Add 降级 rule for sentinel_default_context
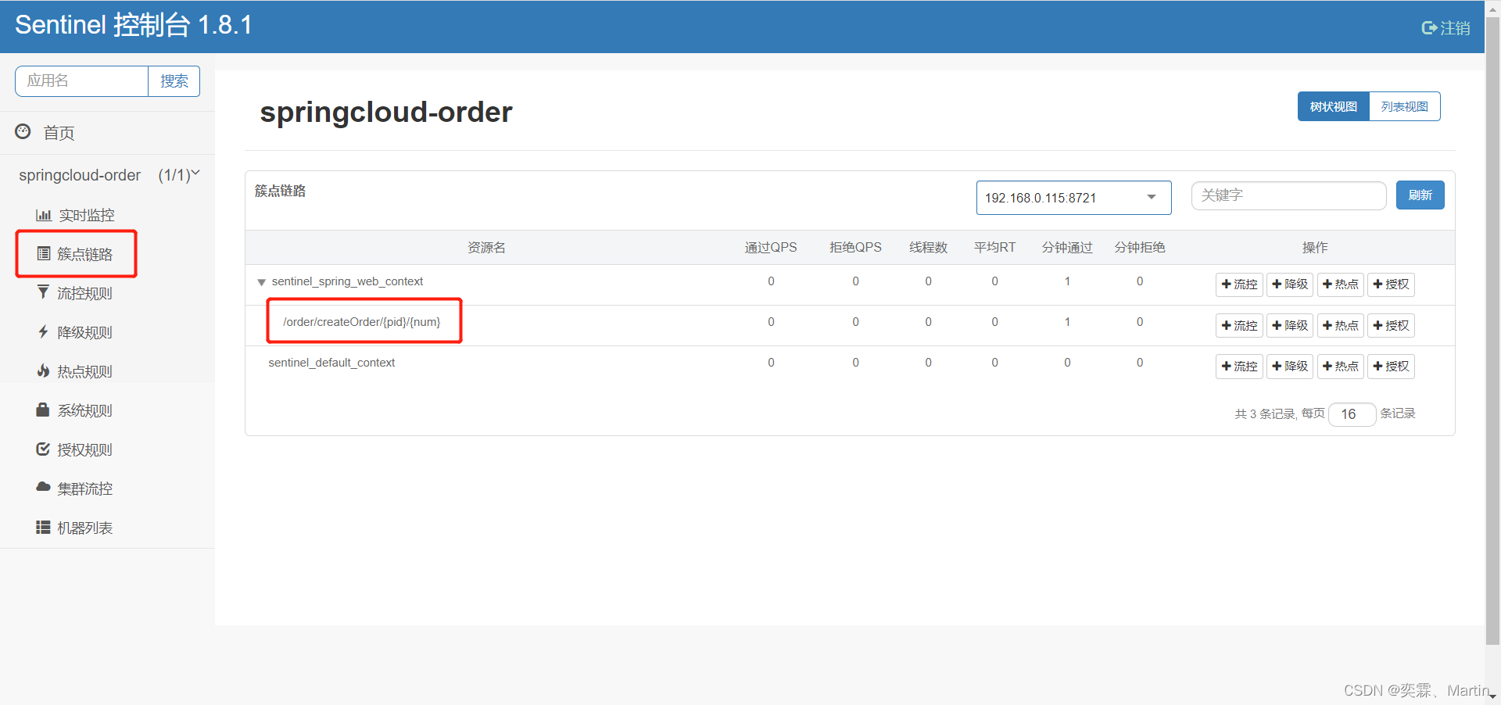The width and height of the screenshot is (1501, 705). click(1290, 366)
